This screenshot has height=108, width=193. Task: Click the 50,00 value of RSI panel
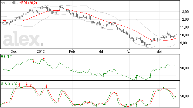click(184, 68)
